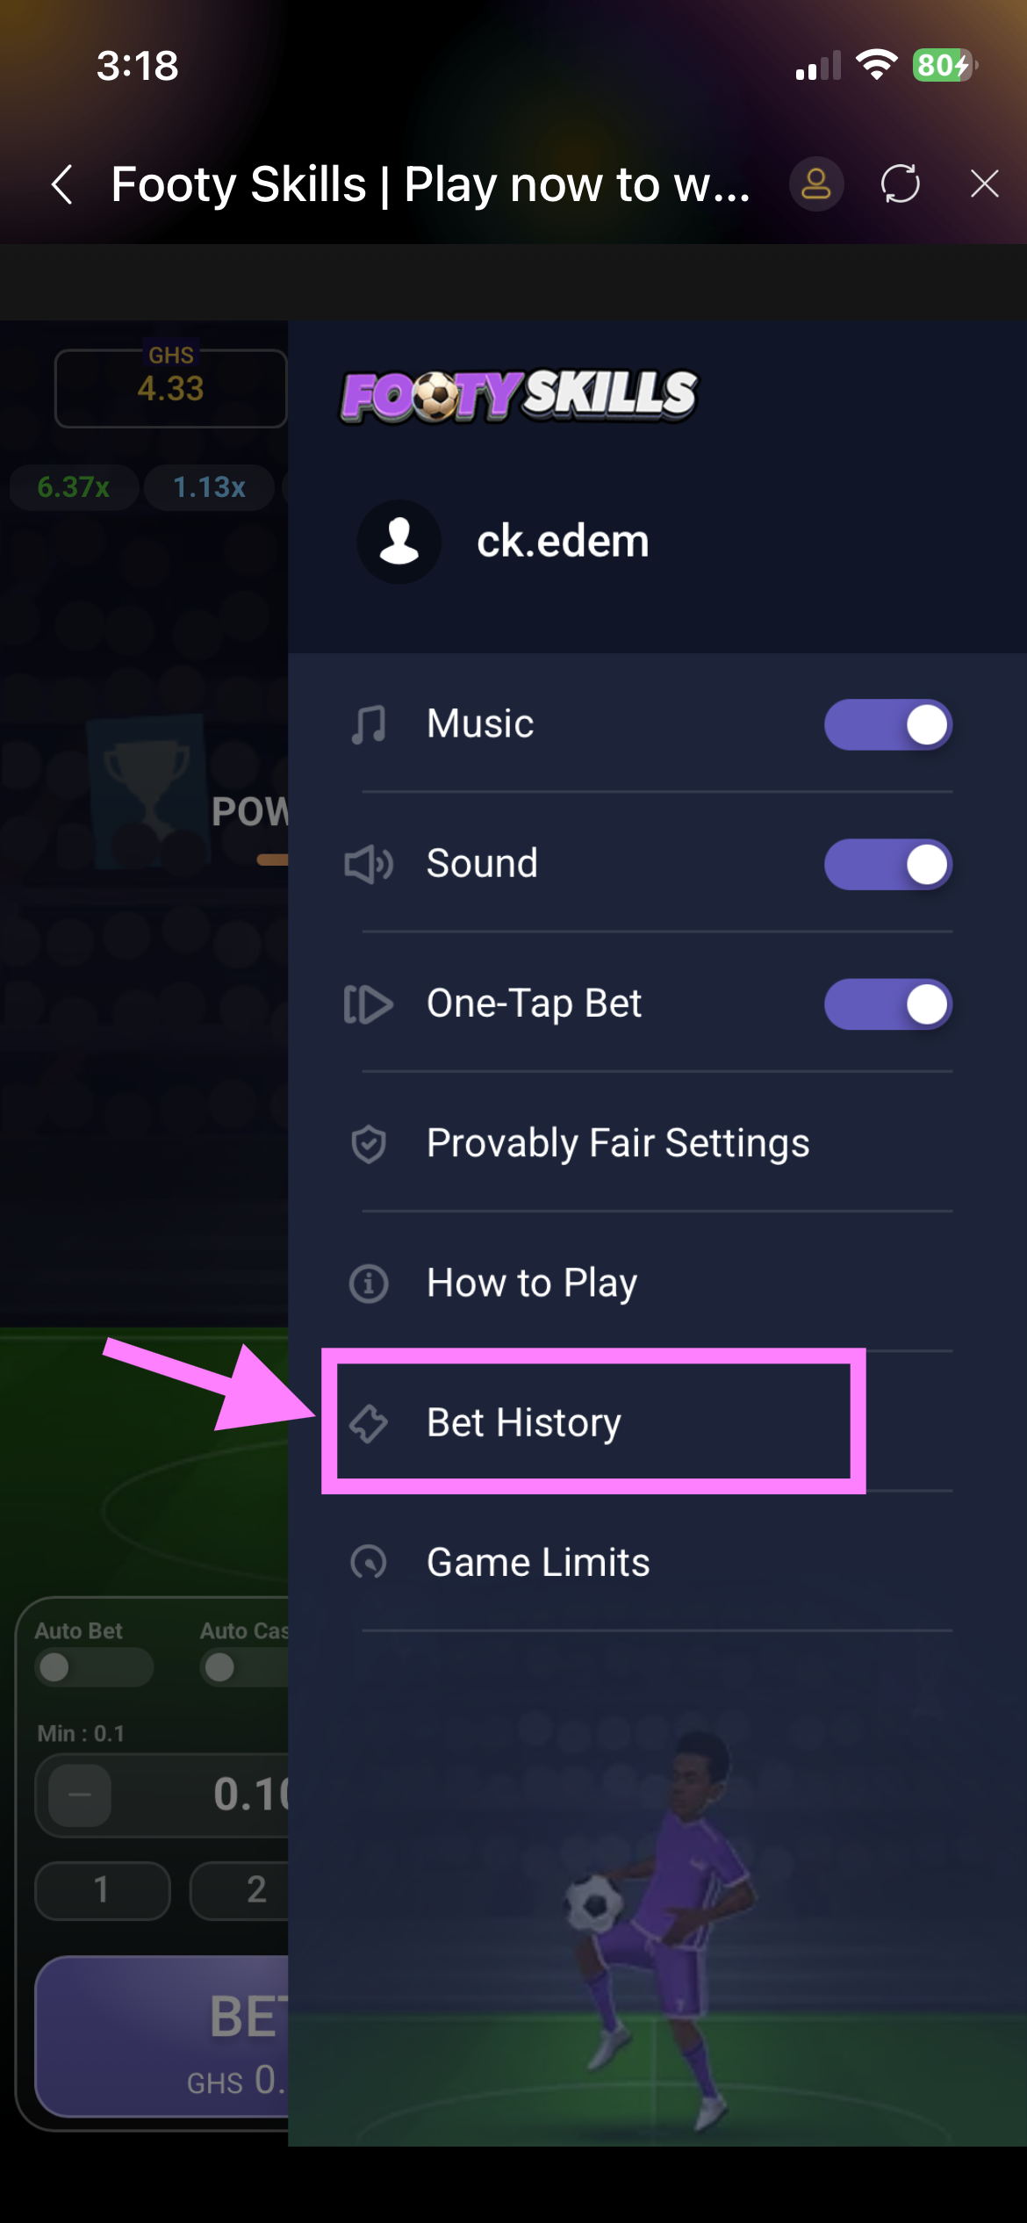Open the account profile icon
The height and width of the screenshot is (2223, 1027).
coord(815,184)
